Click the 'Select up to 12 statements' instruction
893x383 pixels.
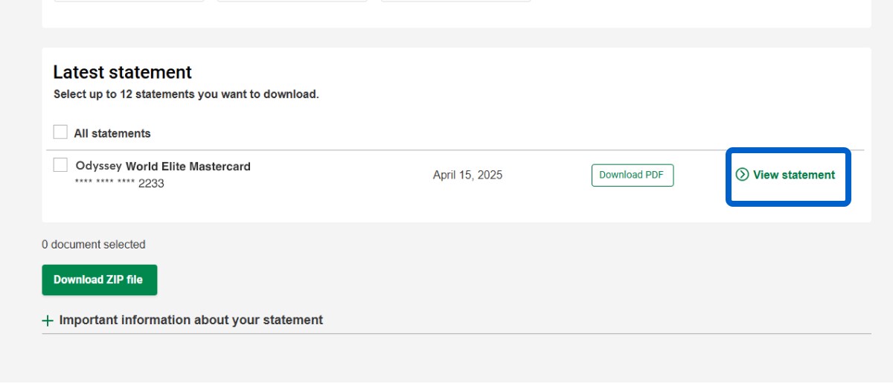[x=186, y=94]
